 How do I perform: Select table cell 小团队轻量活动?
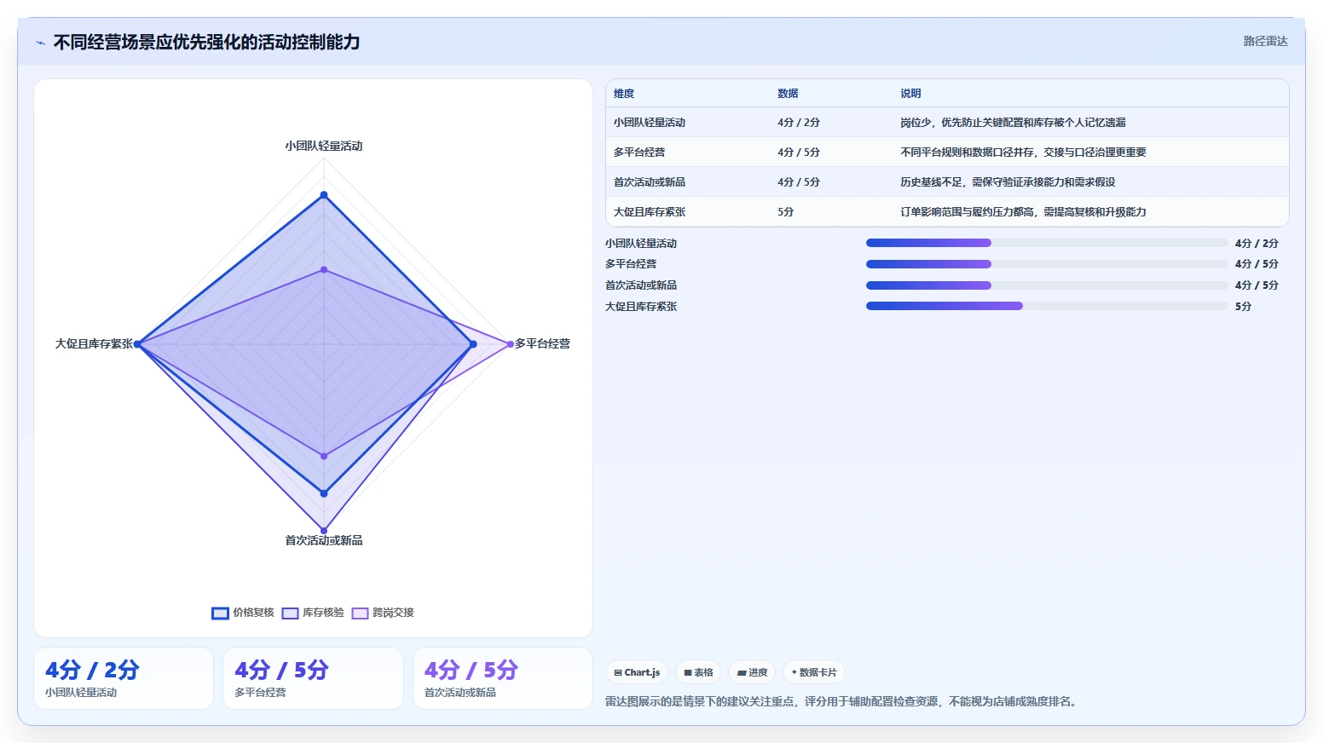click(650, 123)
